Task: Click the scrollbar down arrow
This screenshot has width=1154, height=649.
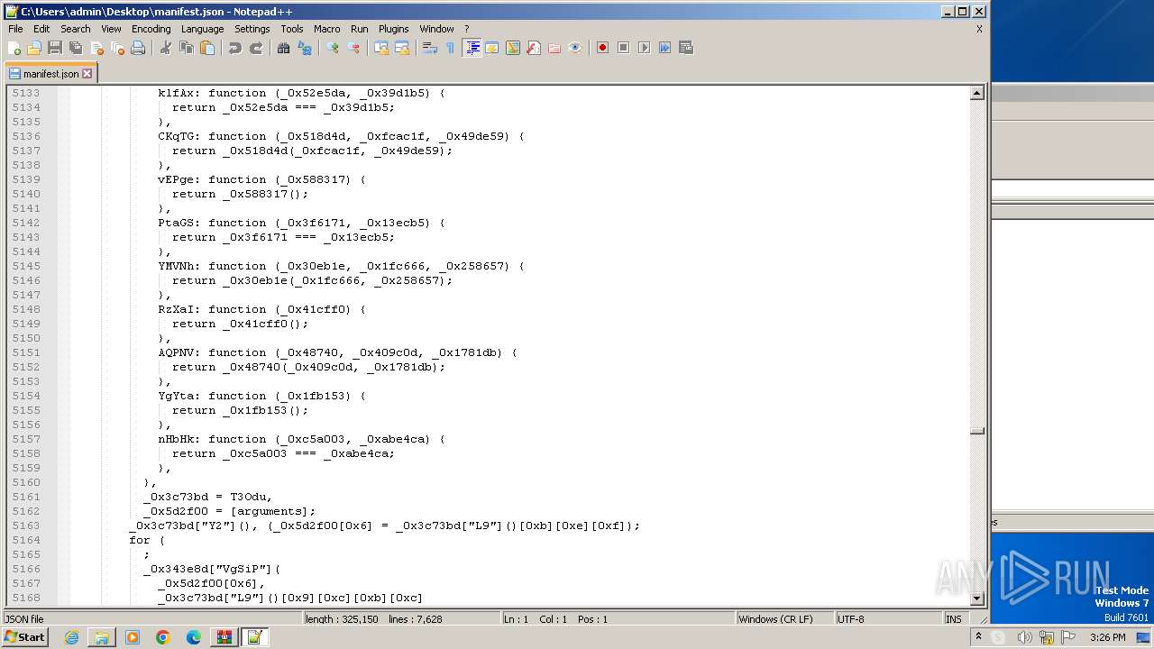Action: (x=976, y=599)
